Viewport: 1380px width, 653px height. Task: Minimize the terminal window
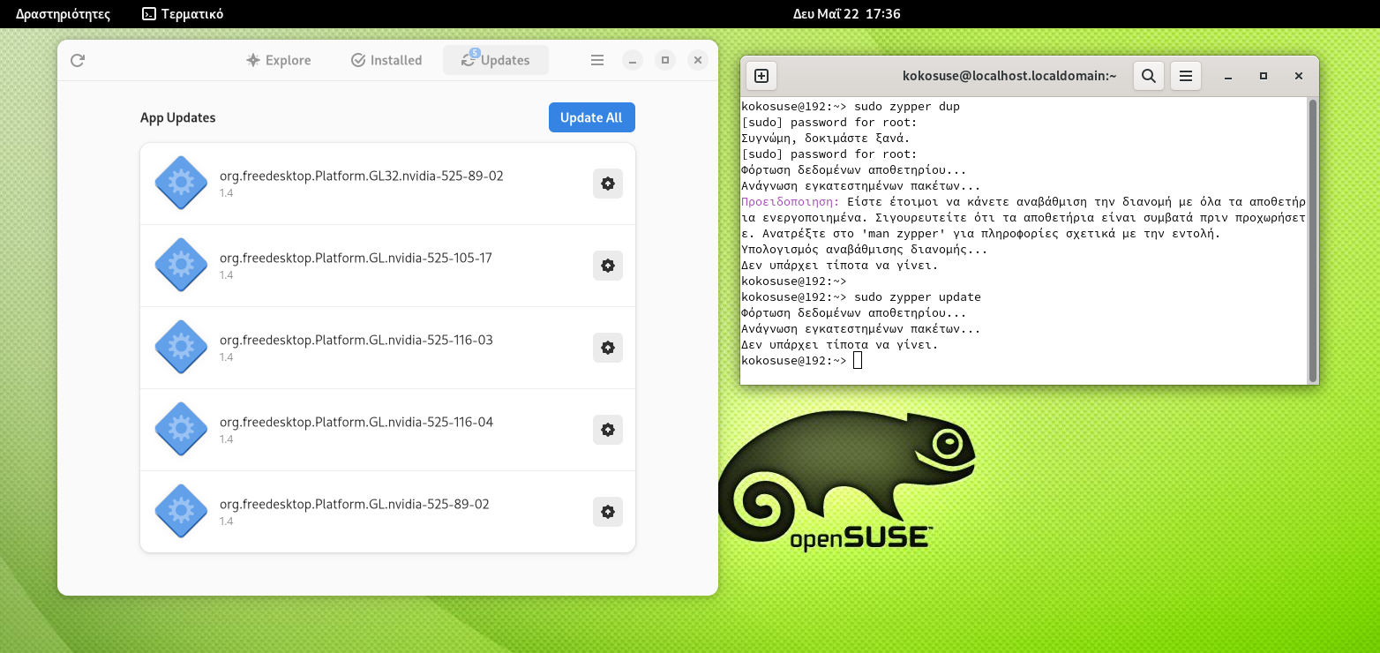(x=1229, y=76)
